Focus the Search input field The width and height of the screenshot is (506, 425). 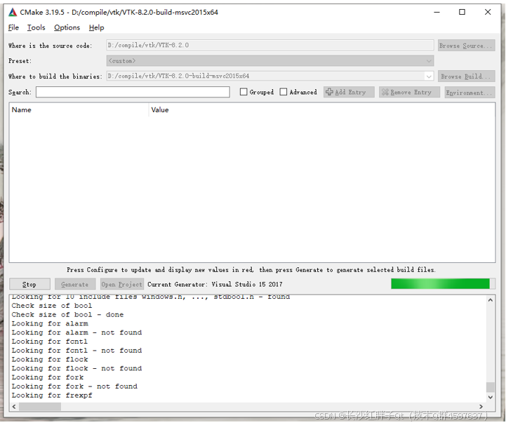click(x=133, y=92)
